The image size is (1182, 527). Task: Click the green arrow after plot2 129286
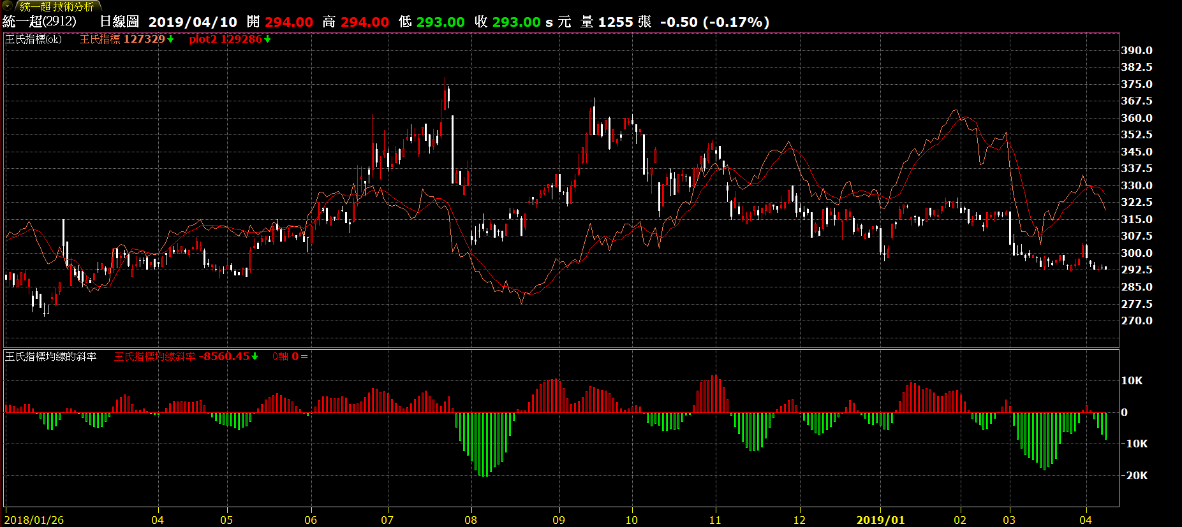pyautogui.click(x=268, y=40)
